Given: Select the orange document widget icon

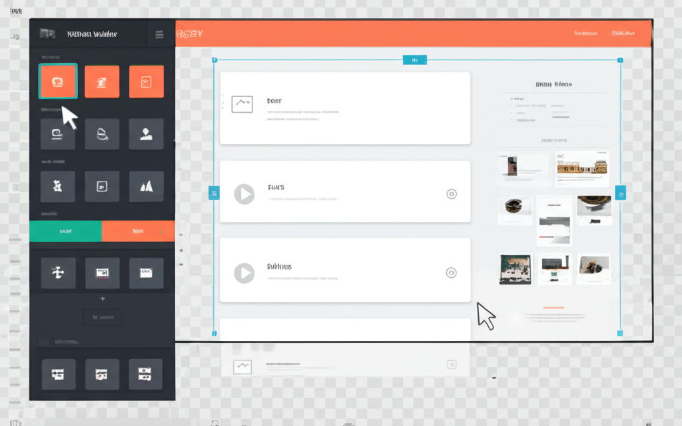Looking at the screenshot, I should (x=147, y=80).
